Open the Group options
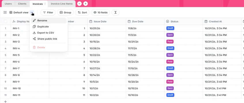This screenshot has height=103, width=244. point(65,13)
